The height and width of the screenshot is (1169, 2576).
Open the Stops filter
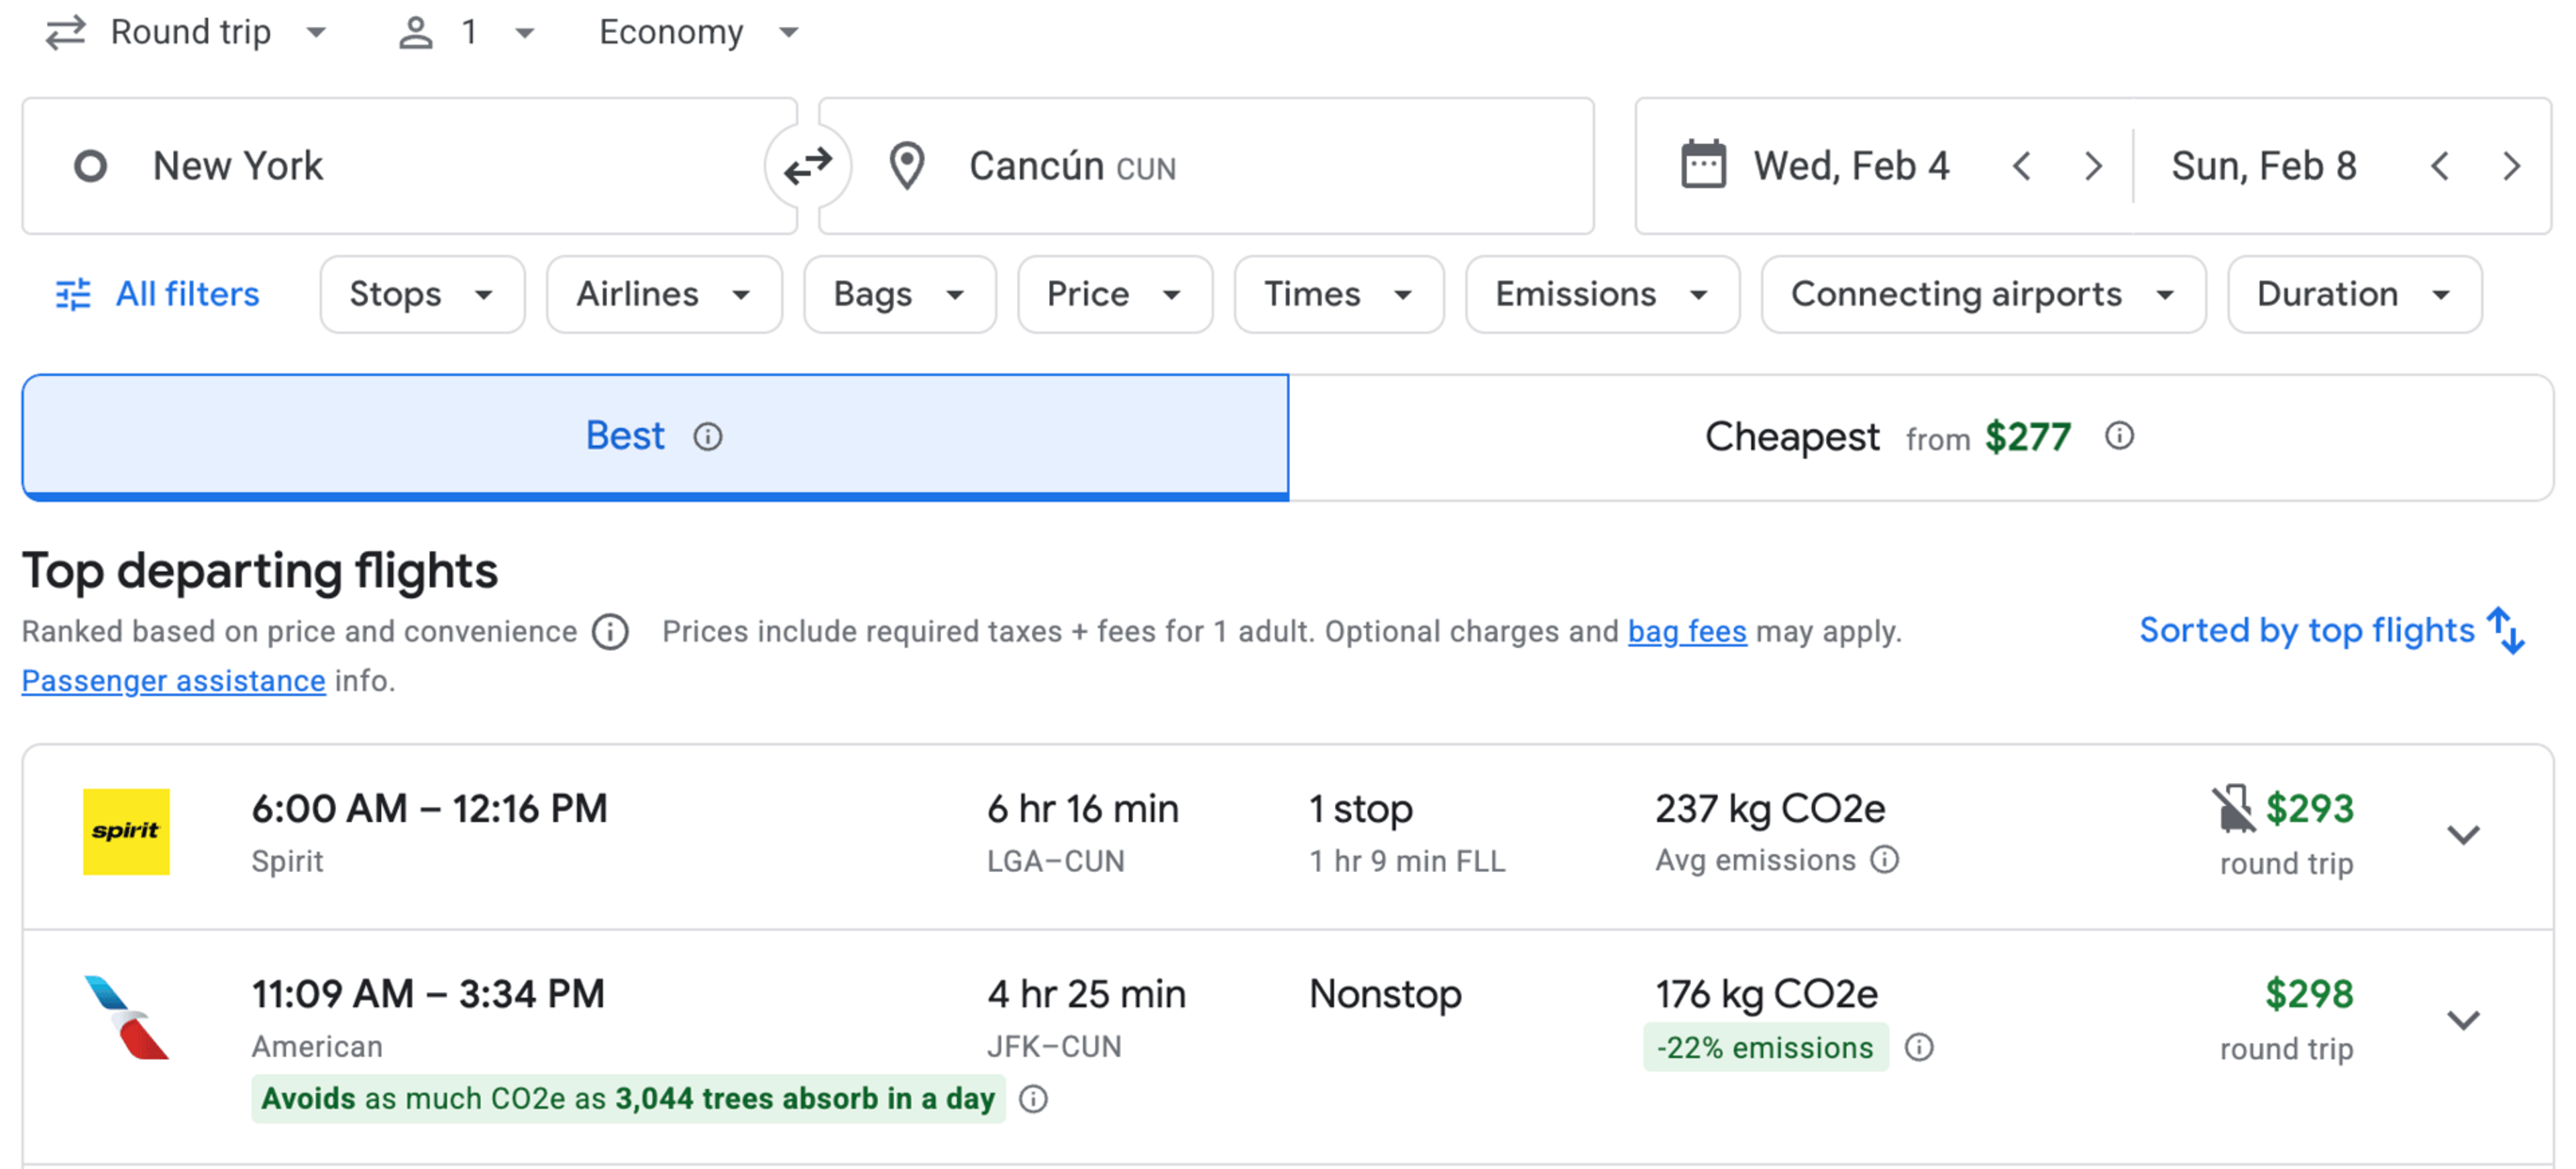[x=422, y=295]
